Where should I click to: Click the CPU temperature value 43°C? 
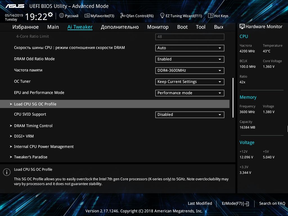[x=267, y=51]
